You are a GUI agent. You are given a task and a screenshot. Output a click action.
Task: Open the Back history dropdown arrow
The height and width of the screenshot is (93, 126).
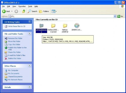(x=12, y=11)
